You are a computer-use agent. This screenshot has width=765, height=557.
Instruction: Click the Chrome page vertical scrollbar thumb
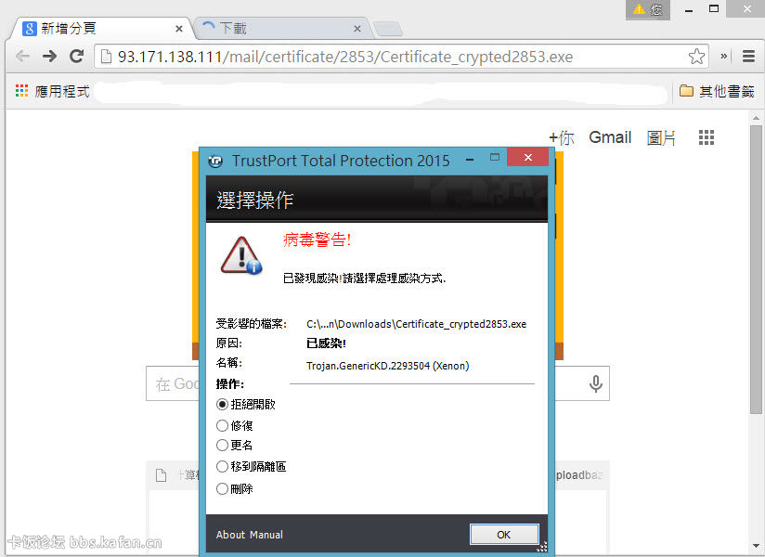(x=756, y=270)
